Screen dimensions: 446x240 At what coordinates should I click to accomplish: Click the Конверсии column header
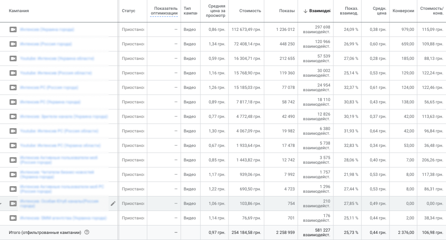pos(403,11)
